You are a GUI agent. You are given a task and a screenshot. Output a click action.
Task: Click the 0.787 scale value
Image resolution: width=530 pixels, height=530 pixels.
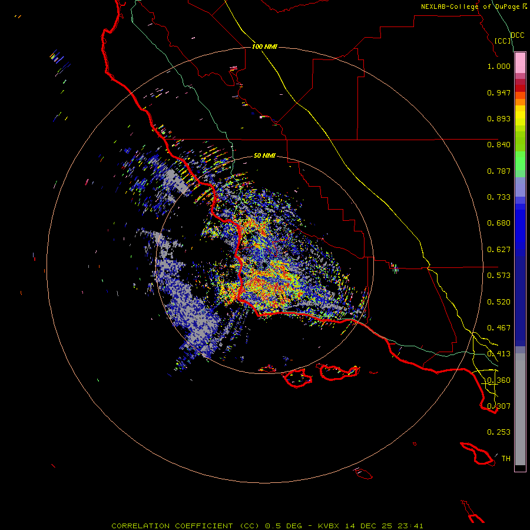pyautogui.click(x=499, y=171)
